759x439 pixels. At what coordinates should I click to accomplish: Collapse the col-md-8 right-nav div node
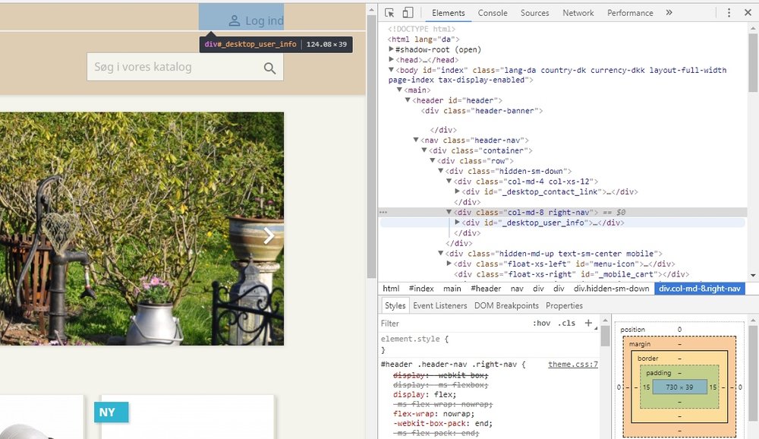coord(449,212)
